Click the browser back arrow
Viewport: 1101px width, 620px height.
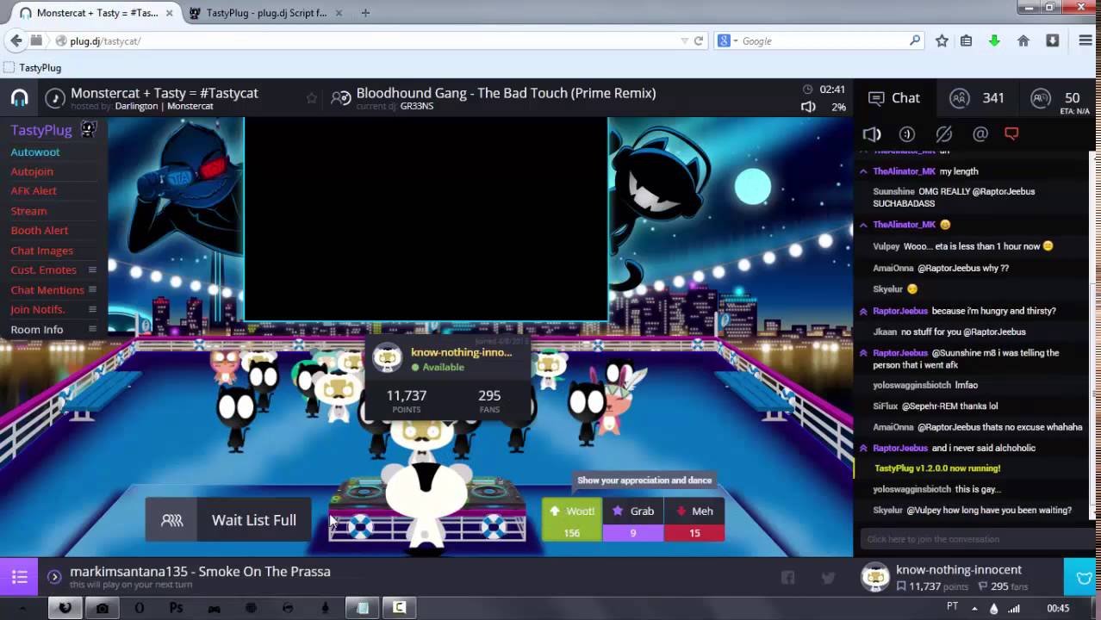[x=16, y=40]
